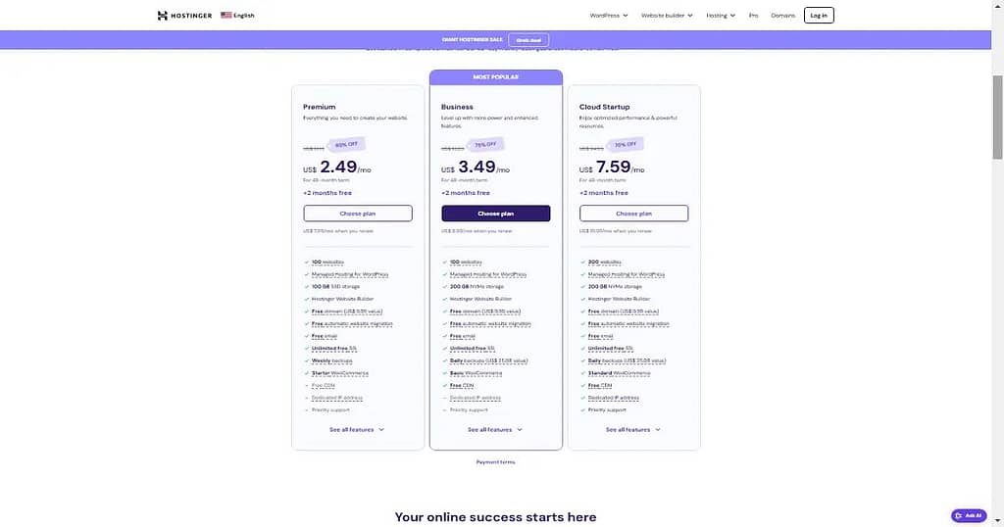
Task: Click 'Free email' in the Premium plan
Action: click(x=324, y=336)
